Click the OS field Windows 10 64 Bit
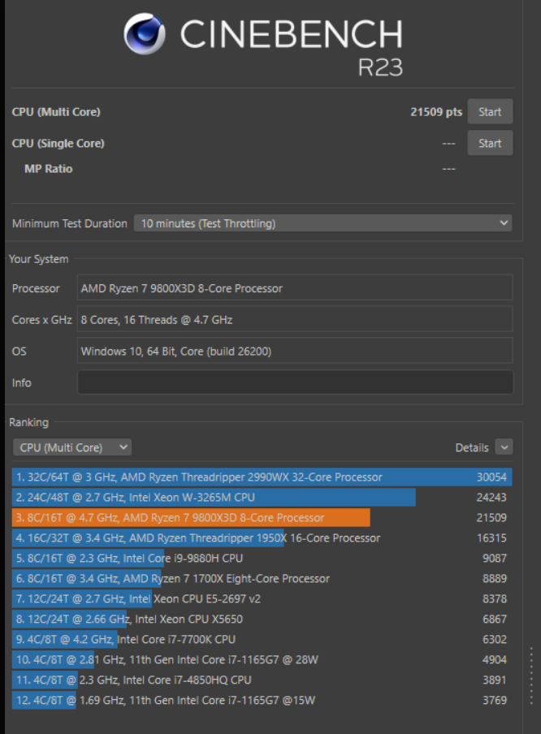Viewport: 541px width, 734px height. click(x=295, y=351)
